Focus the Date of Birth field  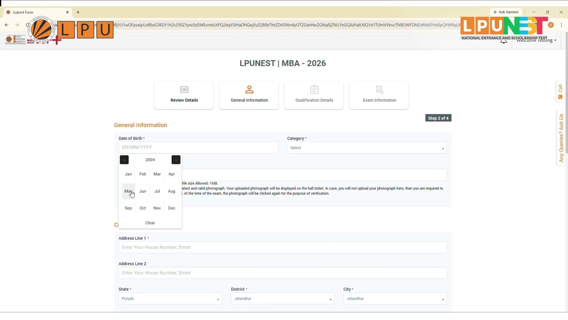[x=198, y=147]
